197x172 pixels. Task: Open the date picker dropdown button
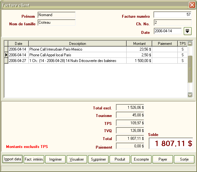click(188, 31)
